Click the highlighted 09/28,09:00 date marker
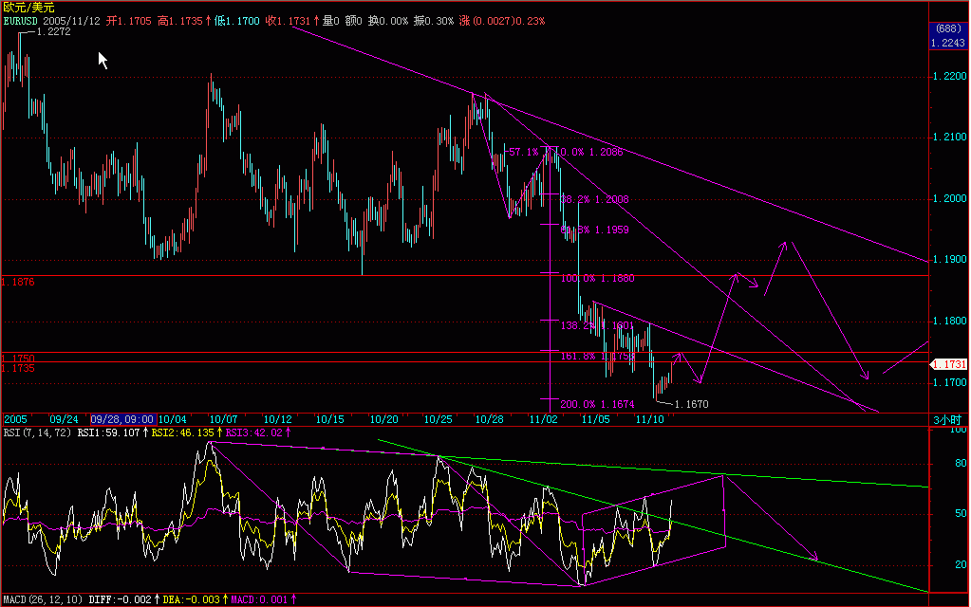The width and height of the screenshot is (971, 607). 122,419
